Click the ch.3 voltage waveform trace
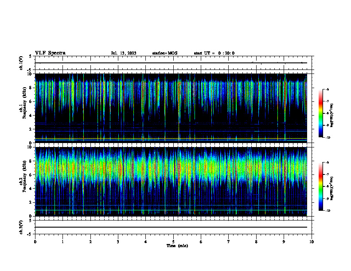 [x=171, y=227]
